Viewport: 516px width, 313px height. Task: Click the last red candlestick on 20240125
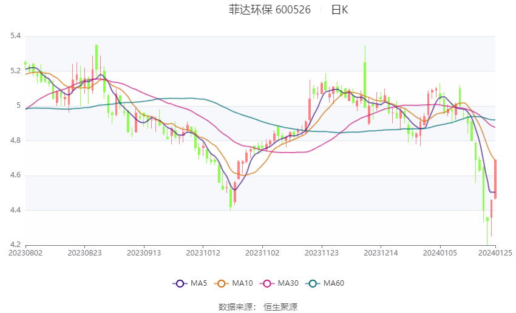click(495, 179)
